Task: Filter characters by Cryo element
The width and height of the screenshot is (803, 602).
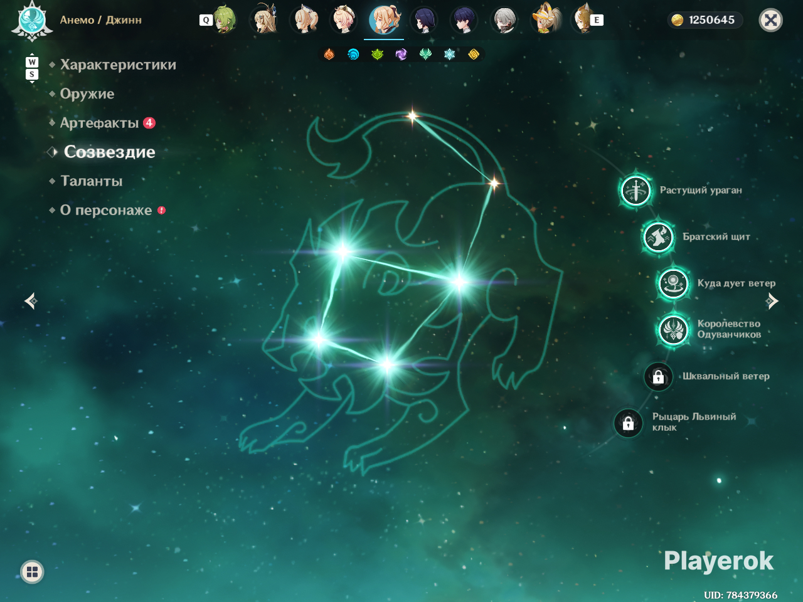Action: pyautogui.click(x=449, y=55)
